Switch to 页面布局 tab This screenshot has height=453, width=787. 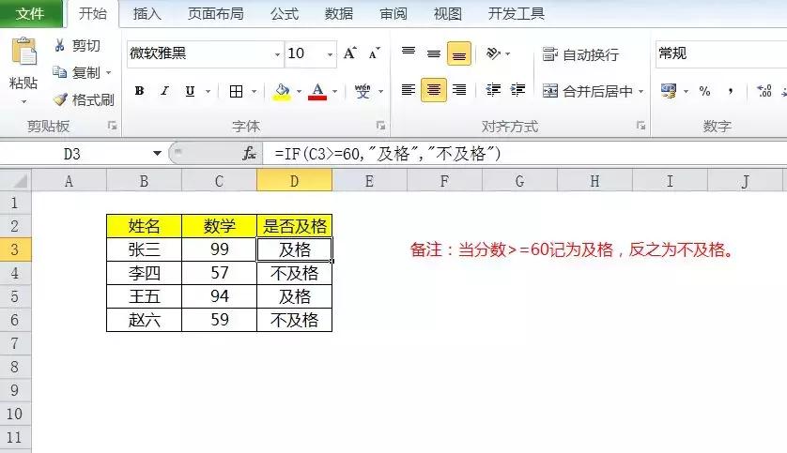[x=216, y=14]
